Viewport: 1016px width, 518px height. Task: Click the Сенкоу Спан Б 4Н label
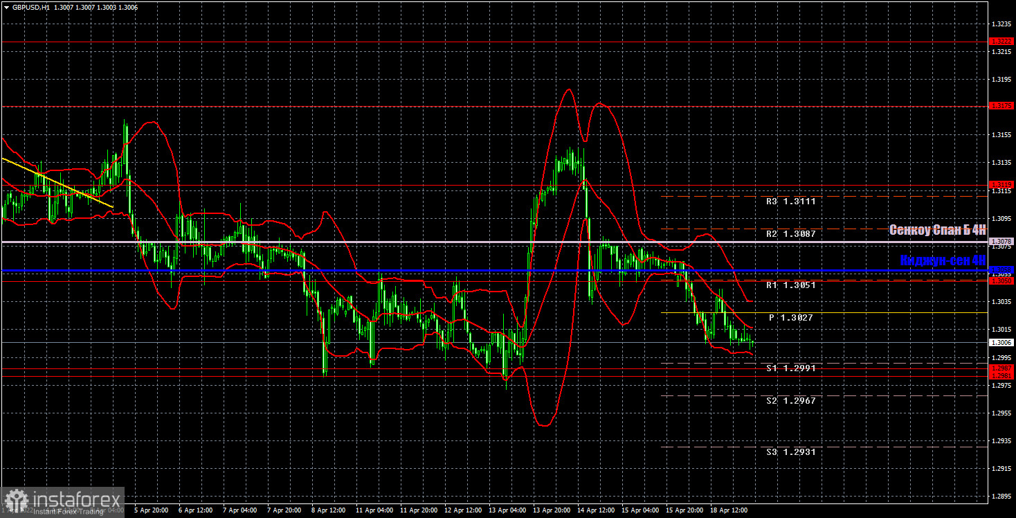click(937, 230)
